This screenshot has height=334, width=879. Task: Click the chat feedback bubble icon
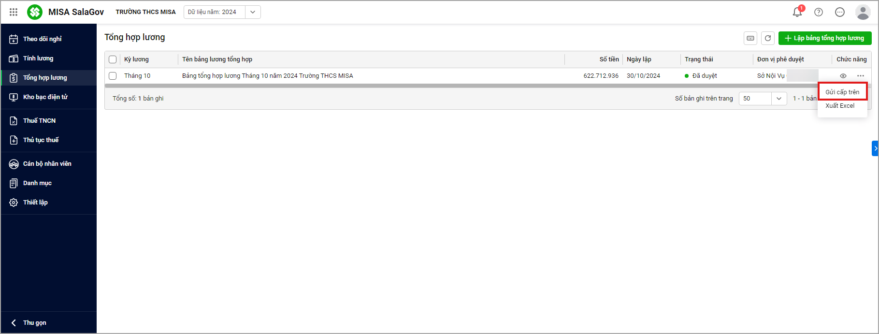click(x=840, y=12)
